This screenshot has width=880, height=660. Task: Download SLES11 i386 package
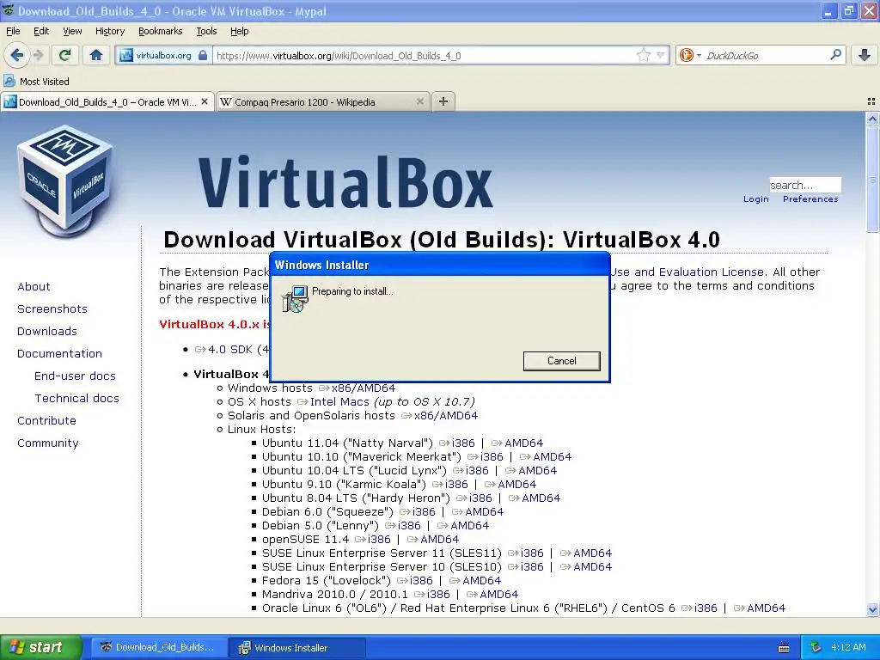(x=525, y=553)
